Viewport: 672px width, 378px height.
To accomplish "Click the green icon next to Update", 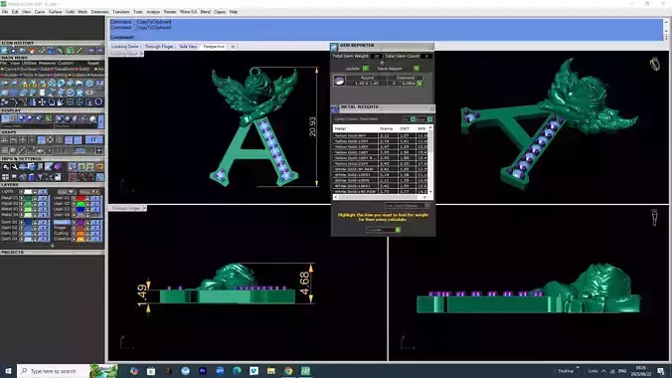I will click(x=366, y=69).
